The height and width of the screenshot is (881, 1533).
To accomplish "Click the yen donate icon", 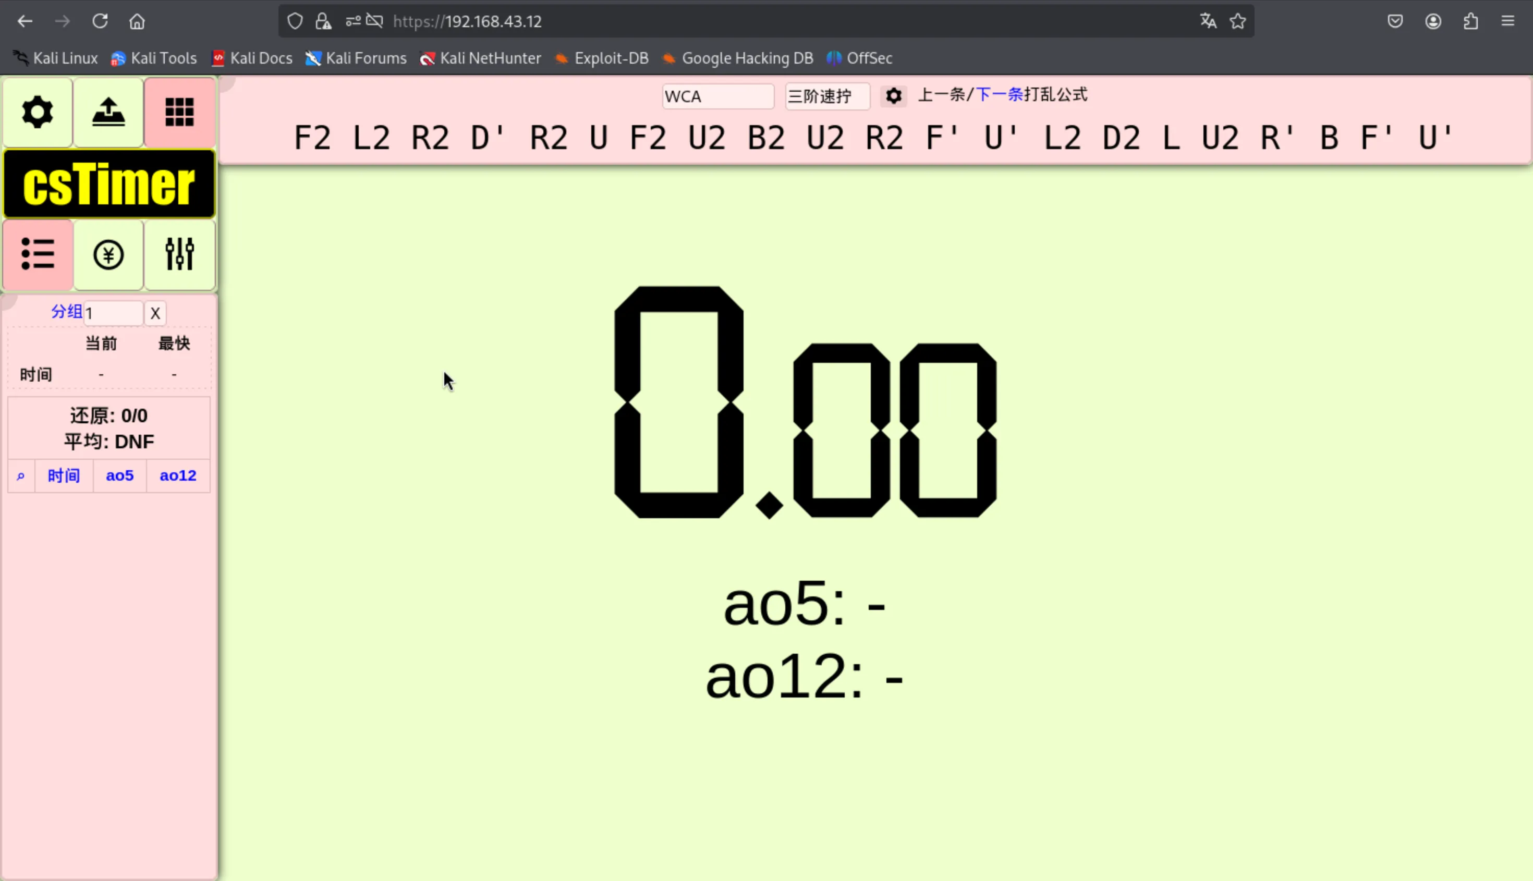I will click(x=108, y=254).
